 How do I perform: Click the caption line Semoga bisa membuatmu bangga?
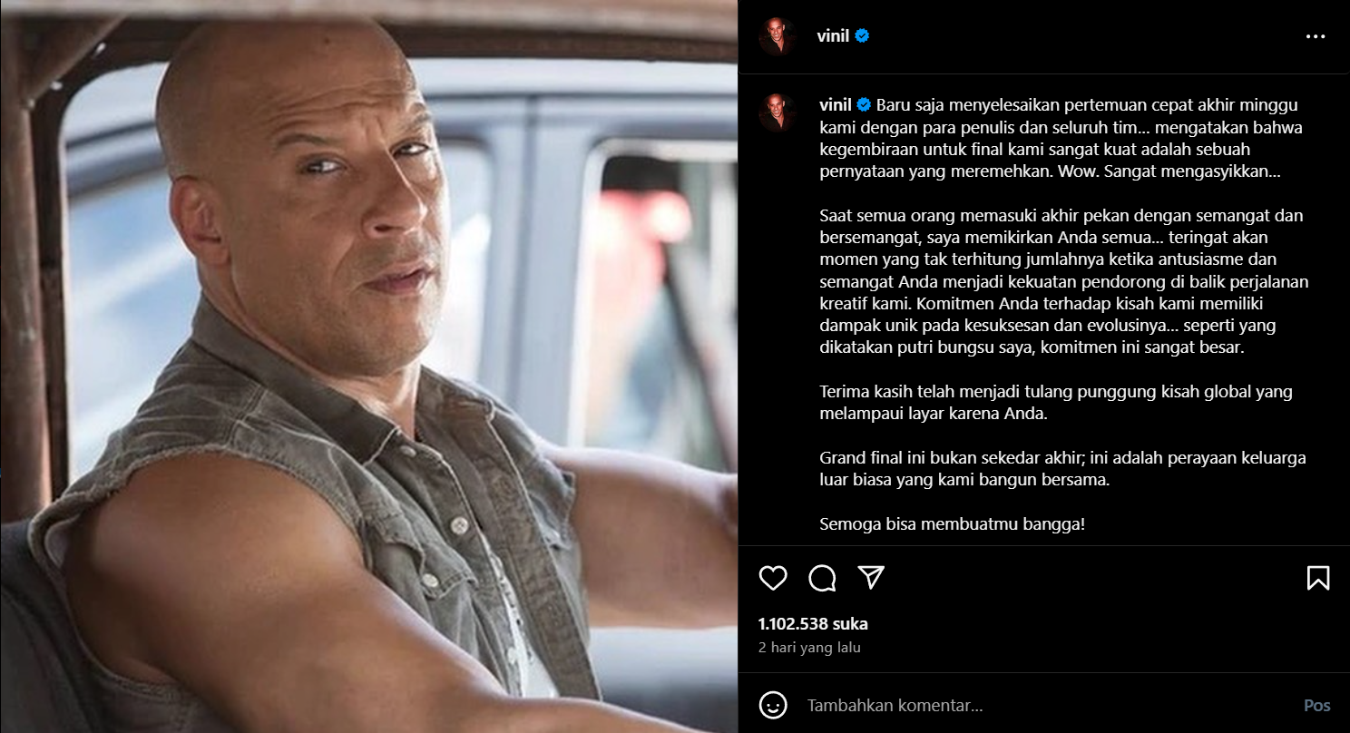953,524
